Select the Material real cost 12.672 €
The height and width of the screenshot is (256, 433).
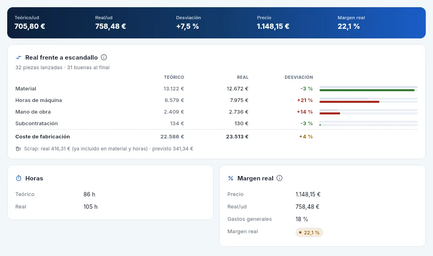[x=237, y=89]
